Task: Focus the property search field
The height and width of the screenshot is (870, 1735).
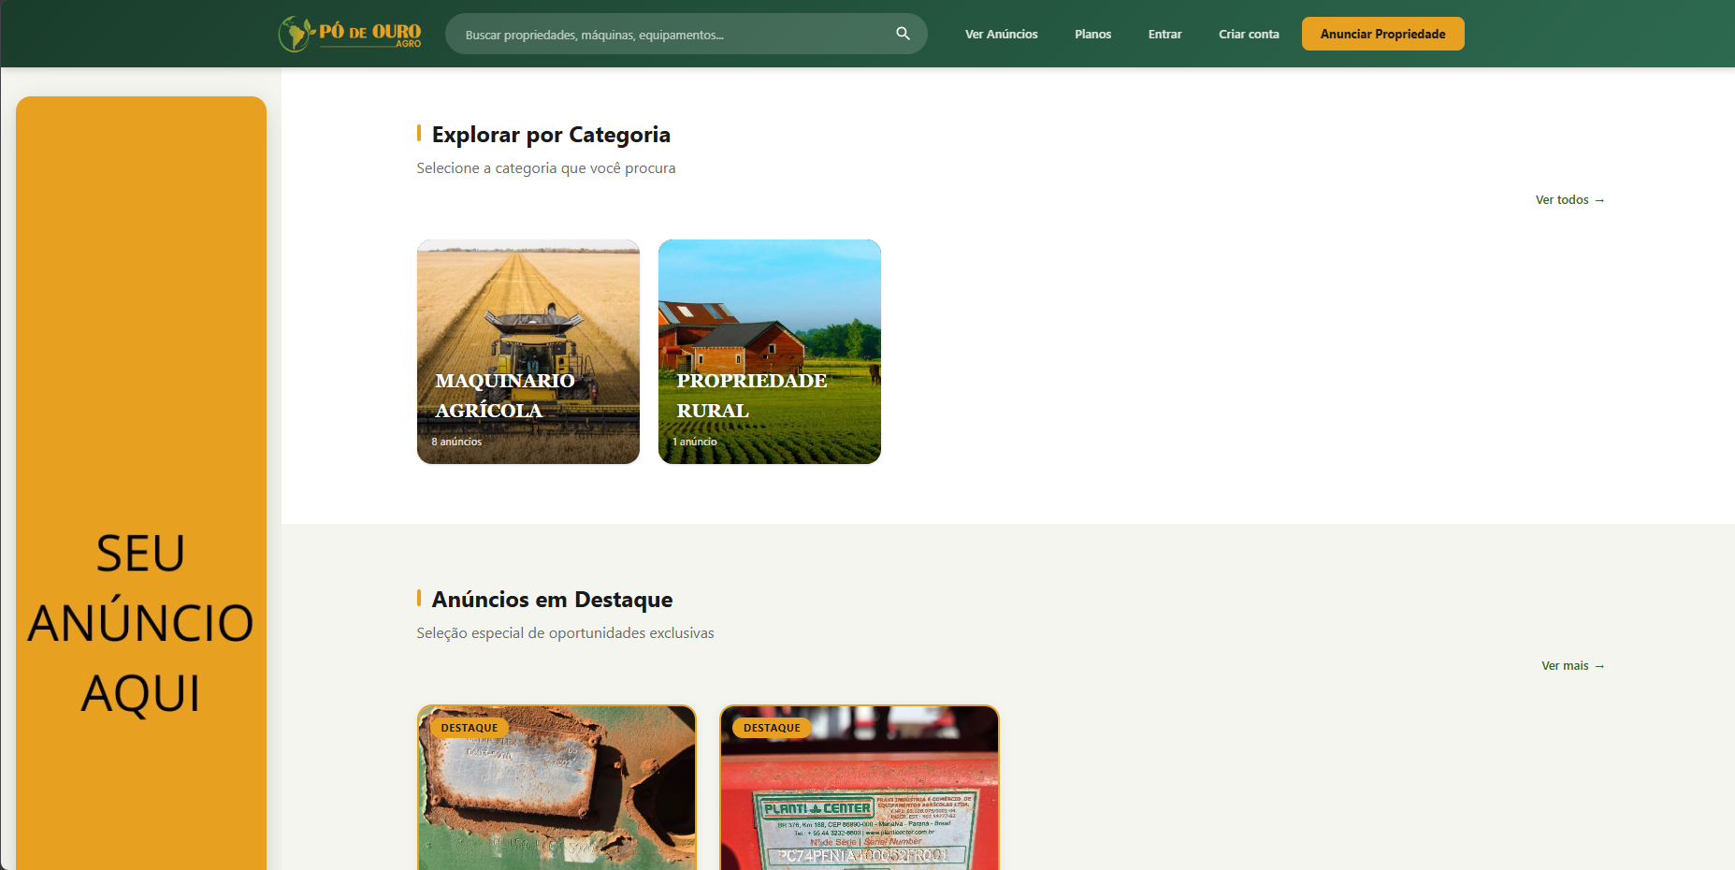Action: (686, 34)
